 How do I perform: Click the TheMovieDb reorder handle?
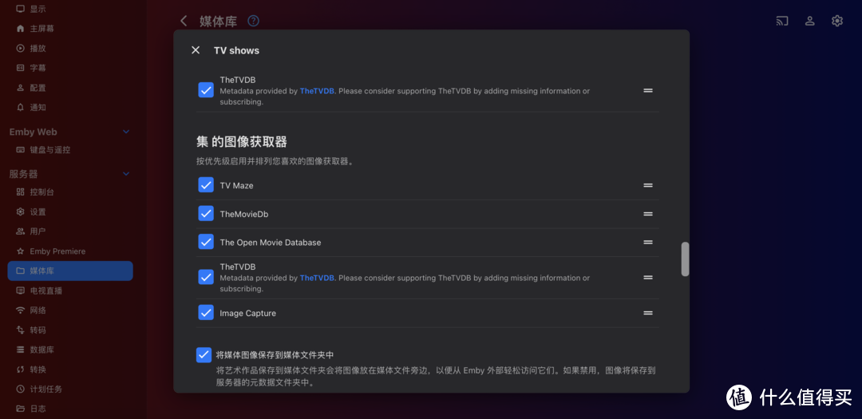(648, 214)
